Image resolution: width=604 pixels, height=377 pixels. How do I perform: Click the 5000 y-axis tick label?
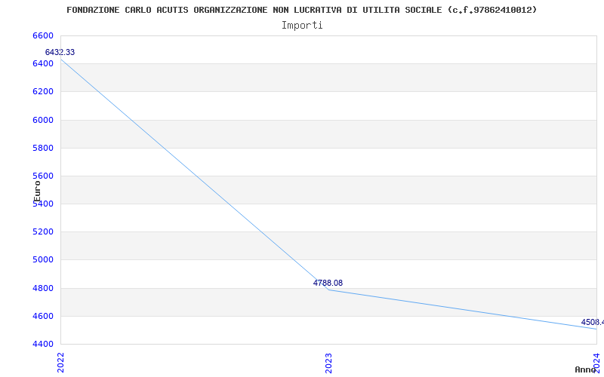43,259
